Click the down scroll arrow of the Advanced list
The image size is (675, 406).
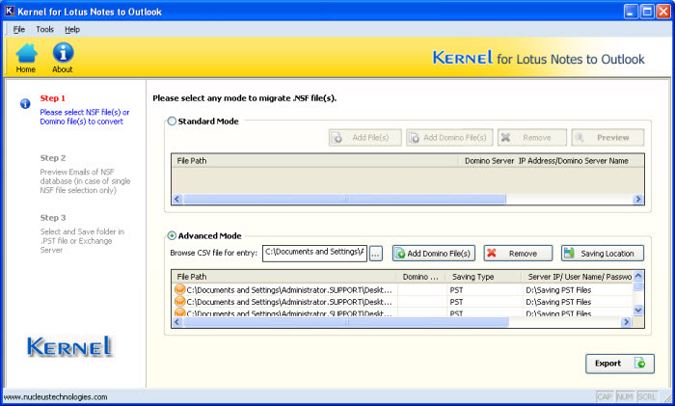pos(638,310)
